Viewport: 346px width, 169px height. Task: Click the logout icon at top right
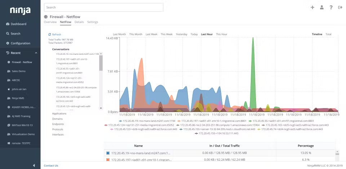(340, 7)
